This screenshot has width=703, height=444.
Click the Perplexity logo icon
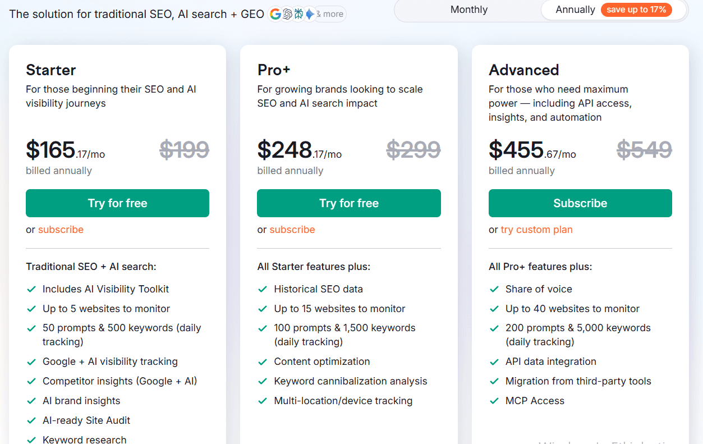point(298,14)
